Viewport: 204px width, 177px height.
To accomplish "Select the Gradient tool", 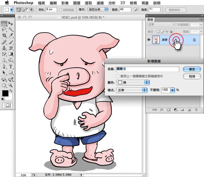I will 11,54.
